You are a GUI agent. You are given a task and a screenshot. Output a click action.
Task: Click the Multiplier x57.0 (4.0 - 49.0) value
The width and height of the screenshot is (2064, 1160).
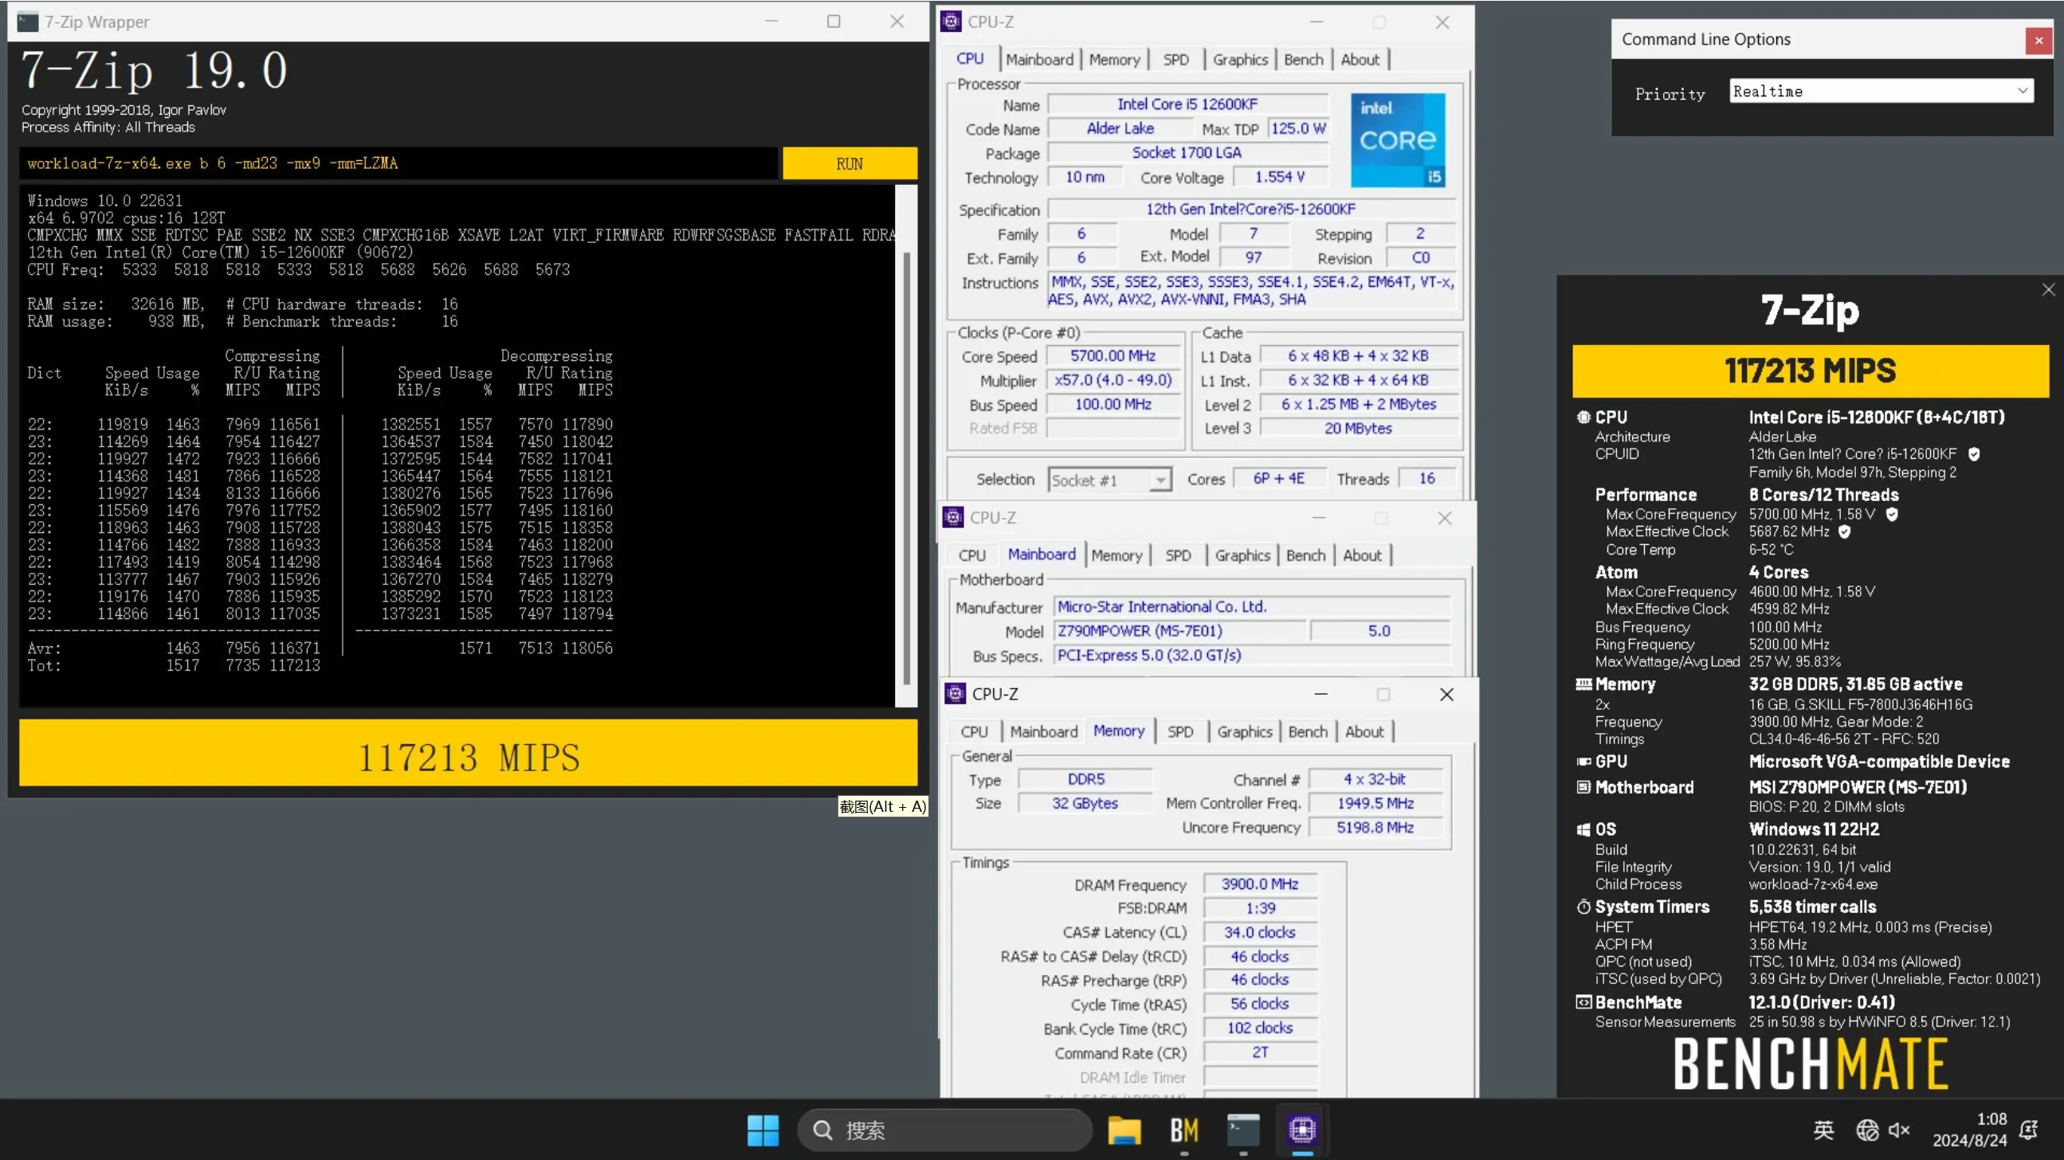[1113, 381]
